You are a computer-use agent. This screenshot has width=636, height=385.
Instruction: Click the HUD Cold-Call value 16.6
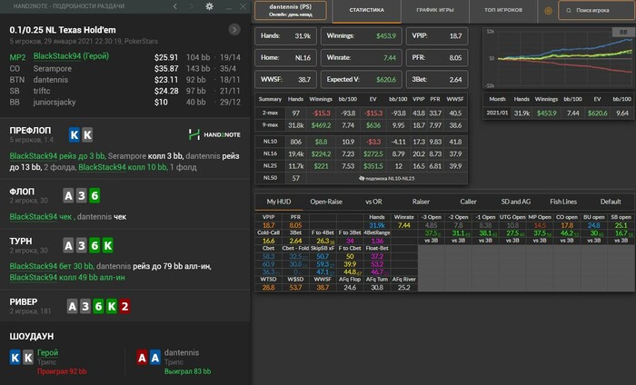coord(269,241)
